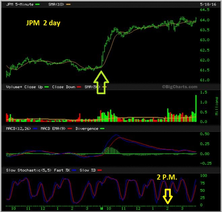The width and height of the screenshot is (222, 212).
Task: Click the blue swatch beside Fast %K
Action: (x=74, y=170)
